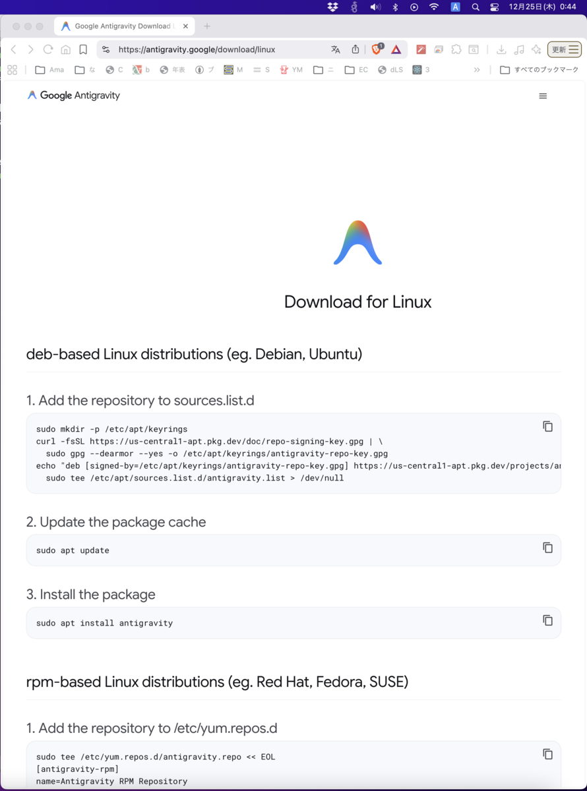Open Control Center in the menu bar
587x791 pixels.
click(495, 7)
